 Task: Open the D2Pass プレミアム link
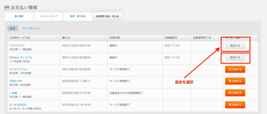click(x=21, y=58)
